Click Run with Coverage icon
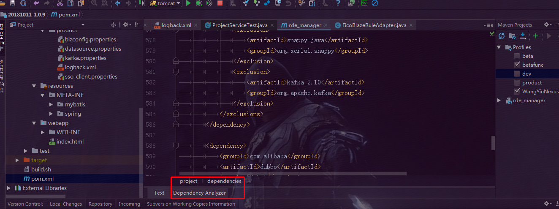The width and height of the screenshot is (559, 209). (x=209, y=3)
